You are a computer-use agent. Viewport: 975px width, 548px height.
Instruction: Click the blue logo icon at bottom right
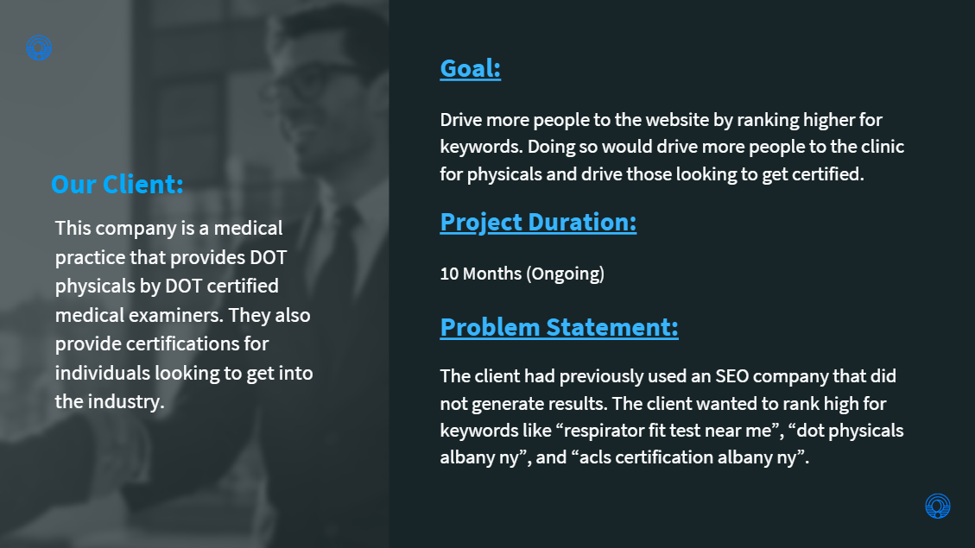click(x=937, y=506)
